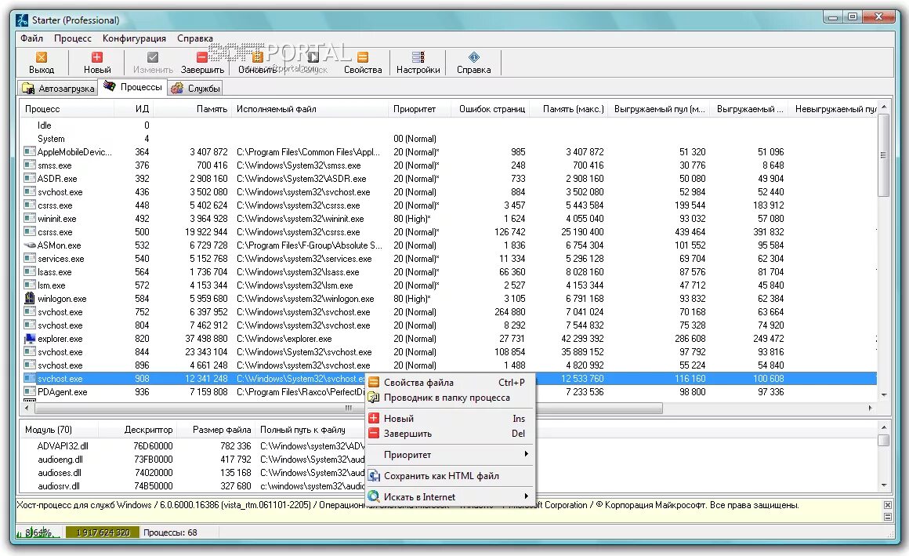Click the Изменить toolbar icon

(x=153, y=57)
